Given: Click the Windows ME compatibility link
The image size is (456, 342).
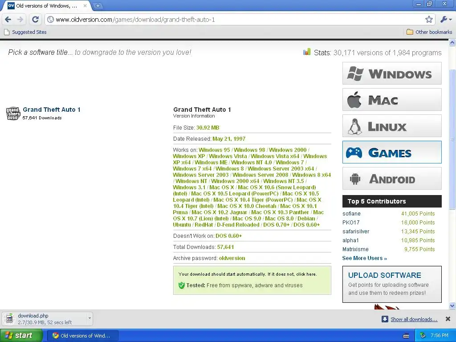Looking at the screenshot, I should pos(211,162).
